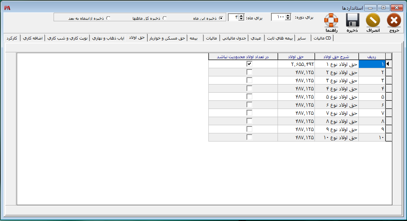
Task: Click the PA application icon in title bar
Action: click(7, 8)
